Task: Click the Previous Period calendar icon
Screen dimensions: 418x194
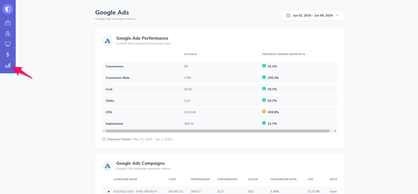Action: 104,139
